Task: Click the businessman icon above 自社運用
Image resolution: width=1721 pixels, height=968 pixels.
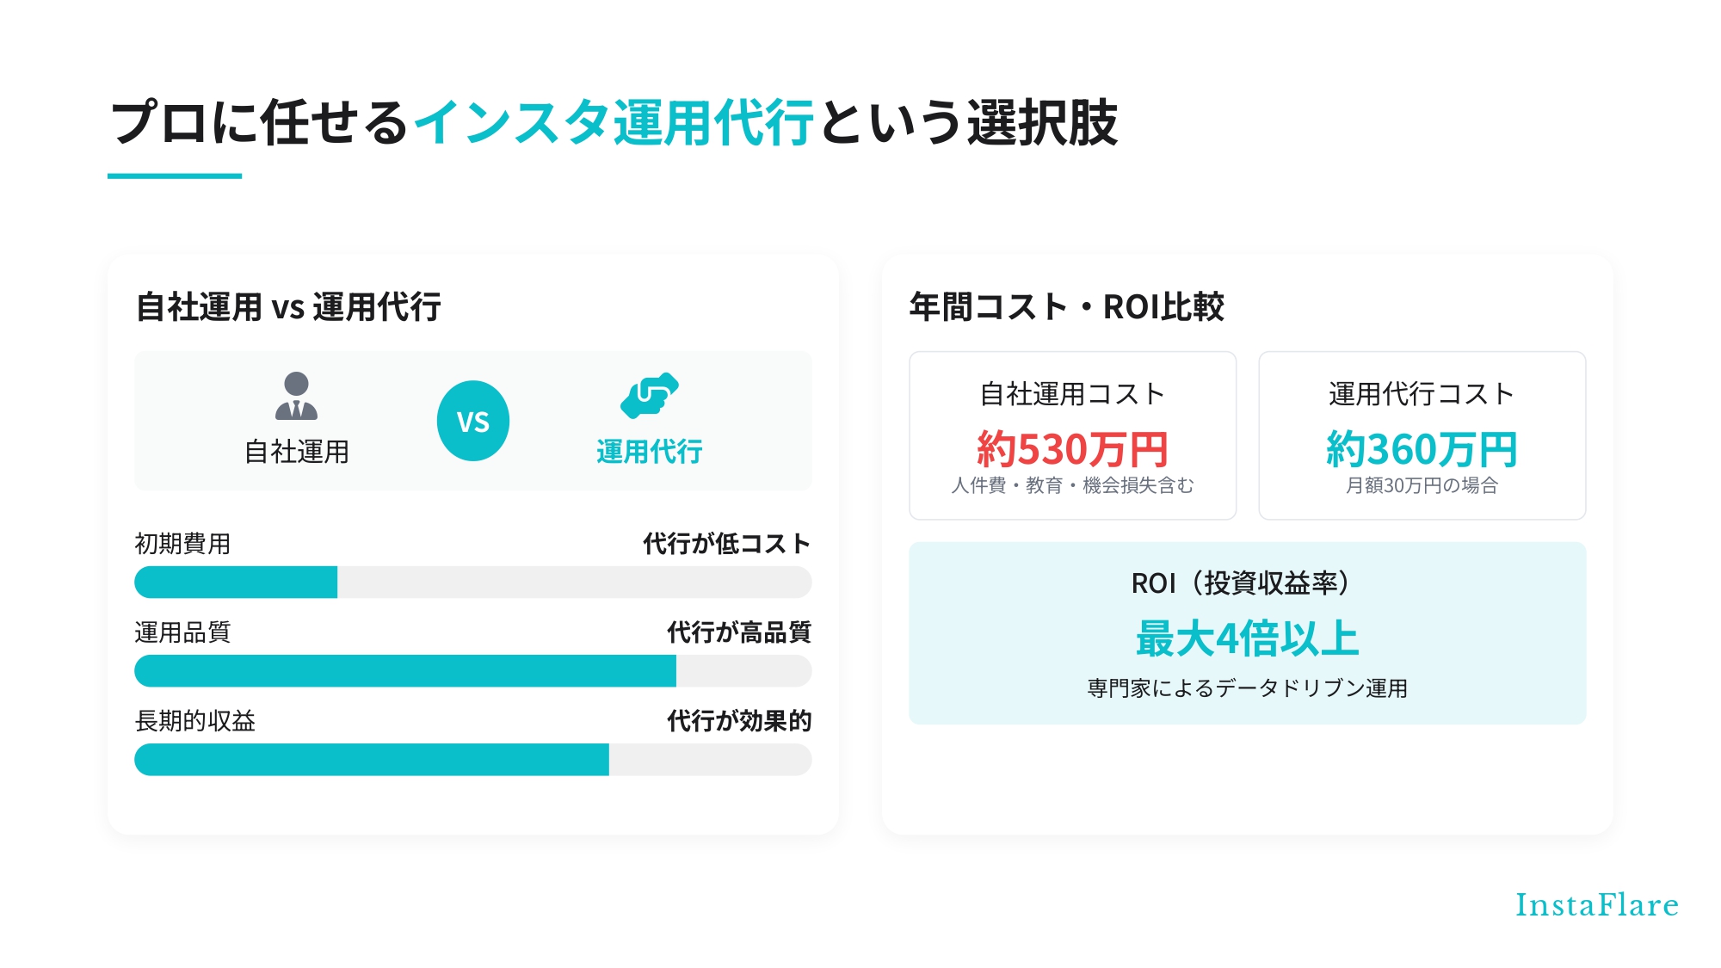Action: click(x=296, y=396)
